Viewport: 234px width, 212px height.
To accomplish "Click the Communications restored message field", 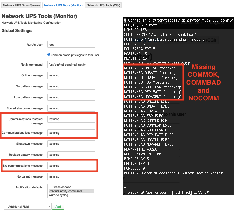I will coord(71,119).
